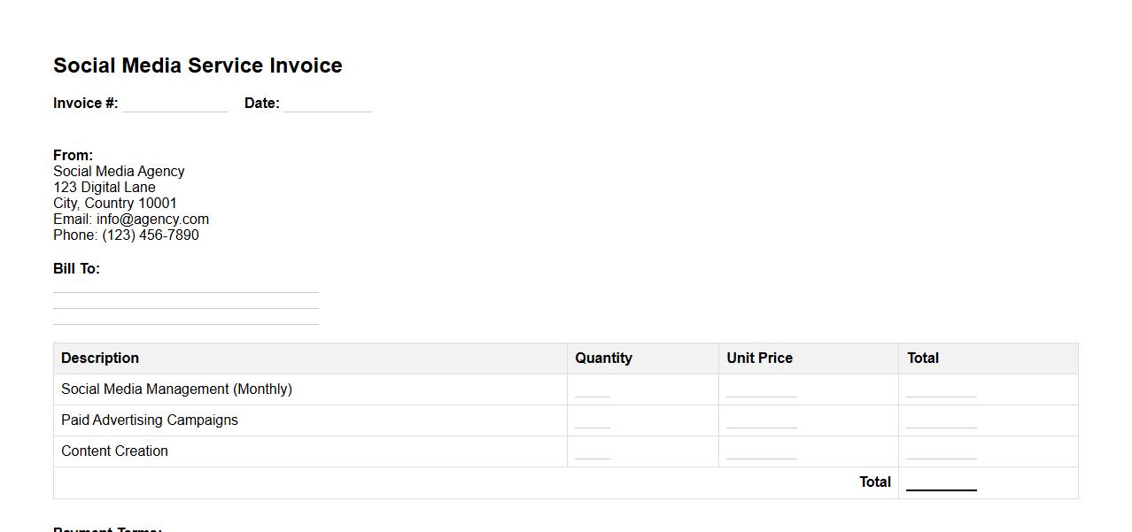Image resolution: width=1132 pixels, height=532 pixels.
Task: Click the third Bill To line
Action: click(185, 317)
